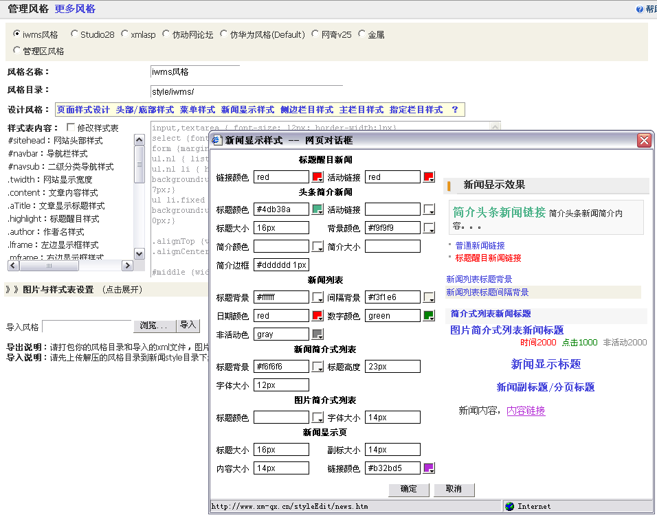Open 页面样式设计 tab
The width and height of the screenshot is (657, 515).
[83, 110]
